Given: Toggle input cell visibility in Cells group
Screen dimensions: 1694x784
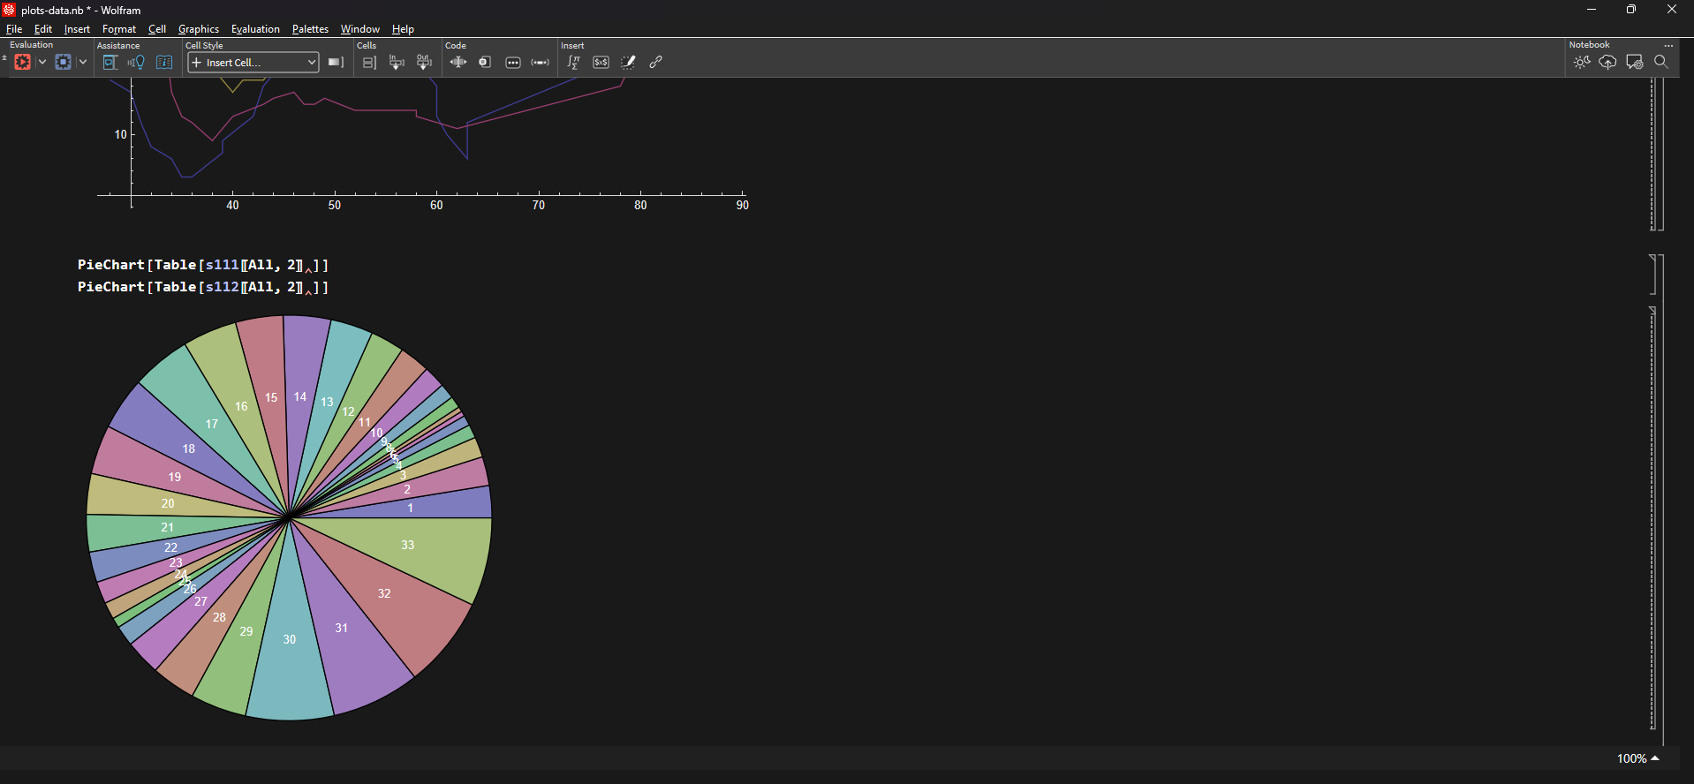Looking at the screenshot, I should coord(397,63).
